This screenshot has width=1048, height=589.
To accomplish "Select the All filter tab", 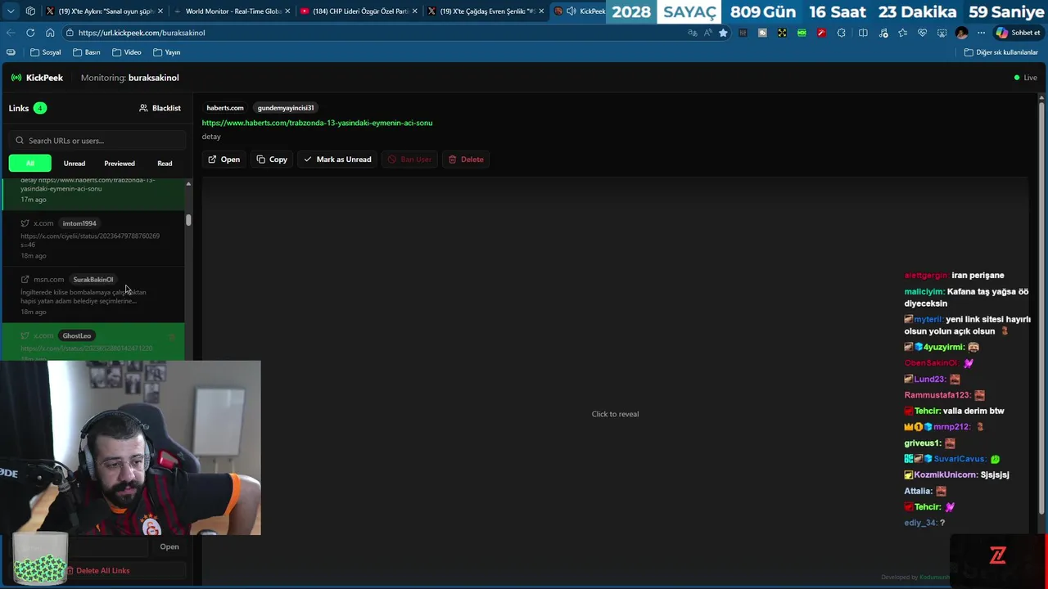I will (30, 164).
